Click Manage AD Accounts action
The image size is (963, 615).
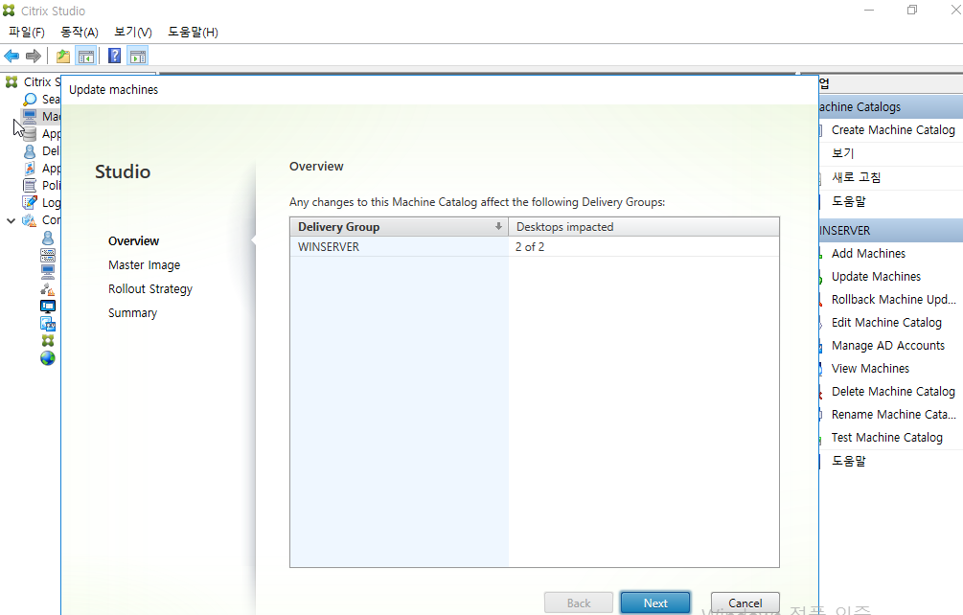(x=888, y=346)
